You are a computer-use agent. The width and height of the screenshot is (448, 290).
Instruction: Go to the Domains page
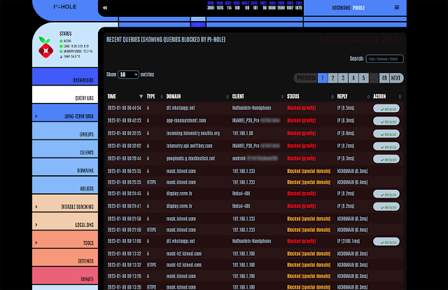click(x=65, y=167)
